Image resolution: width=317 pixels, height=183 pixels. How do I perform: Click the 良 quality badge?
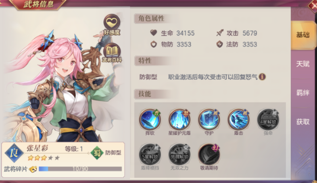coord(14,153)
